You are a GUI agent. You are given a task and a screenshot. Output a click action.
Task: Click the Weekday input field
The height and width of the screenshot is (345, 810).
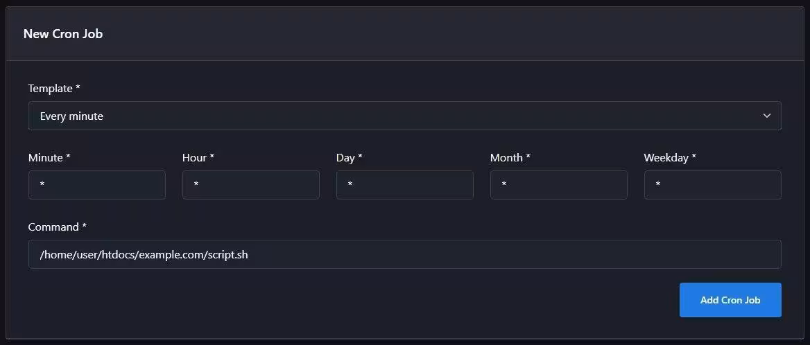712,184
